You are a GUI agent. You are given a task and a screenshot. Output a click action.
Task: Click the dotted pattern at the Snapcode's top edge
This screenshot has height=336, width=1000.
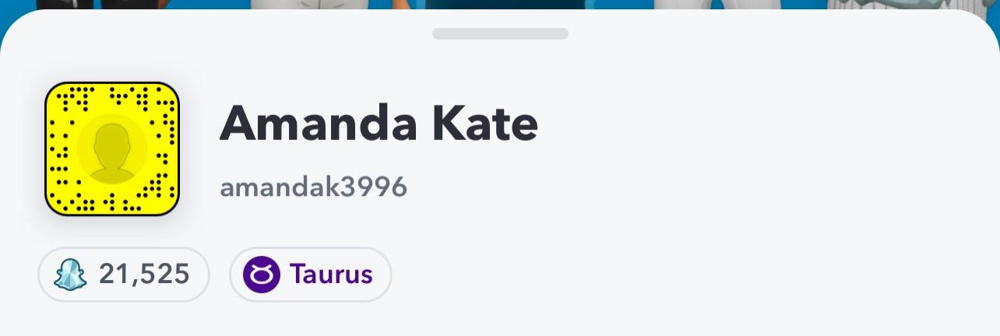click(x=112, y=96)
